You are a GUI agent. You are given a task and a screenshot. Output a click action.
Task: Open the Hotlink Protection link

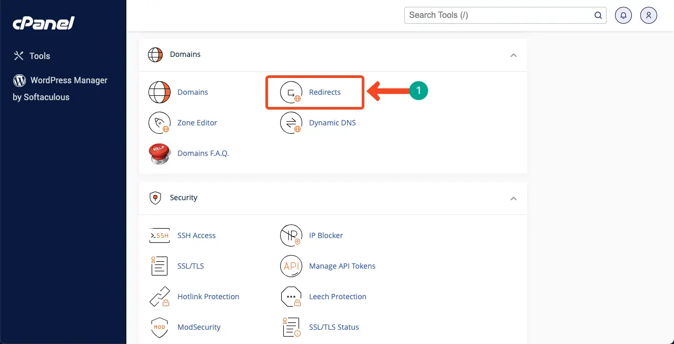click(209, 297)
